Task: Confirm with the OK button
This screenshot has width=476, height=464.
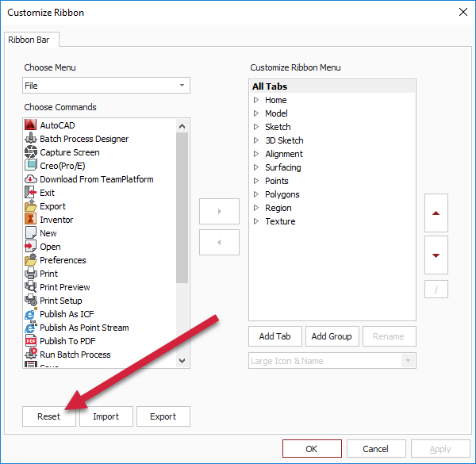Action: point(312,448)
